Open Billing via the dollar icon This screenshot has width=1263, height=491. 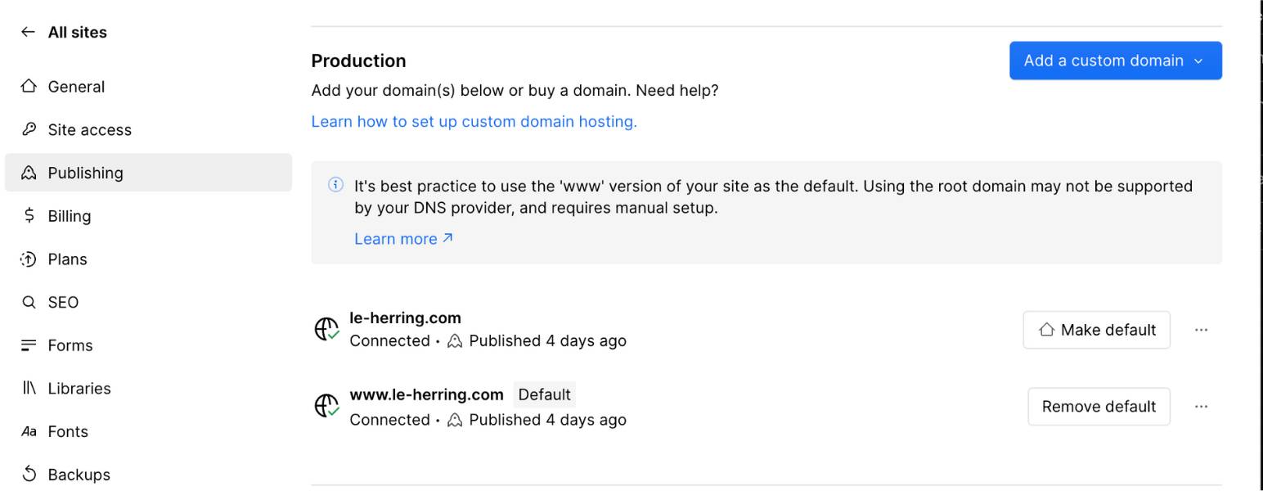[29, 215]
